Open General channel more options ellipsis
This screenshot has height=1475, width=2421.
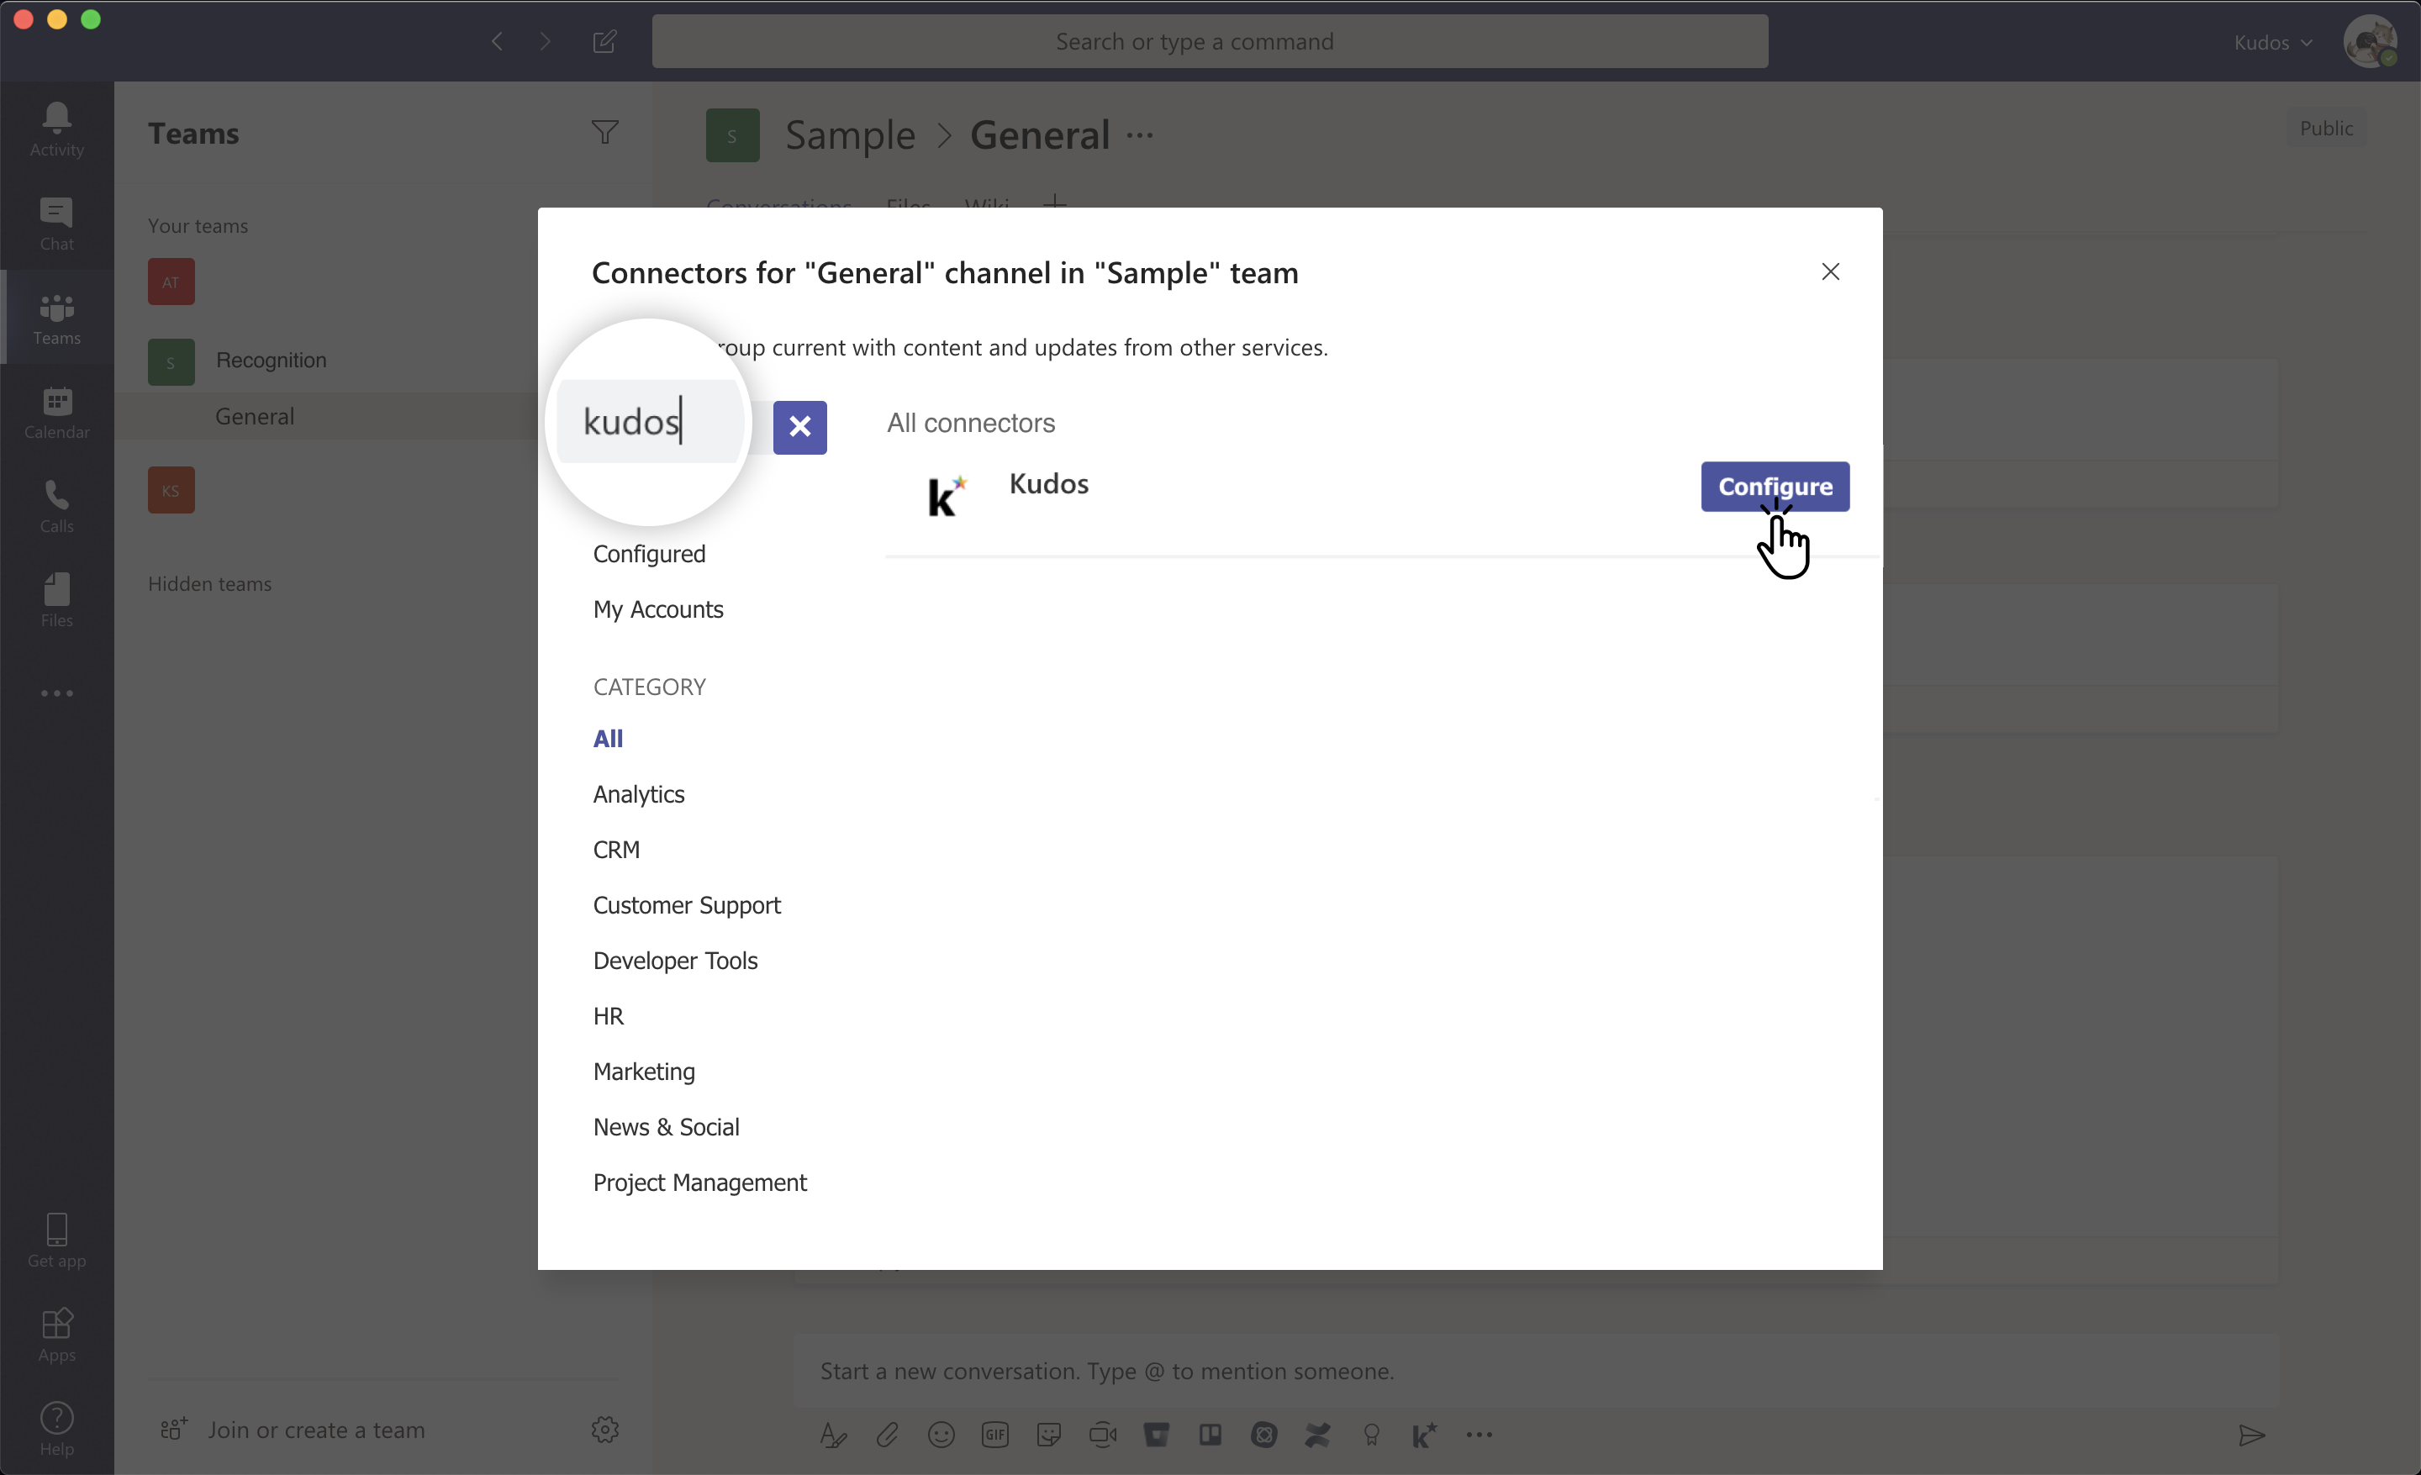[1140, 134]
